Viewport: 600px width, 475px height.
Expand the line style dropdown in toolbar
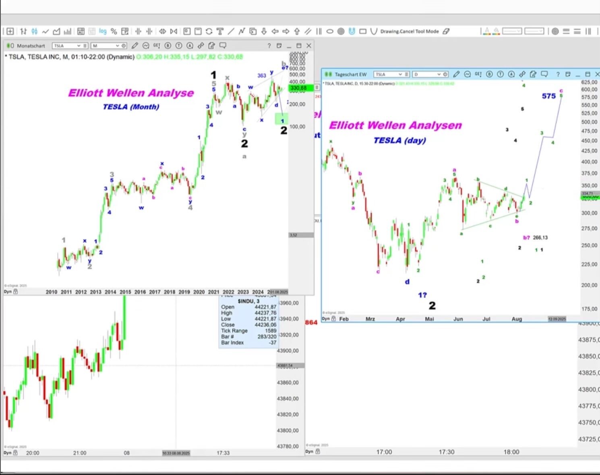(512, 31)
